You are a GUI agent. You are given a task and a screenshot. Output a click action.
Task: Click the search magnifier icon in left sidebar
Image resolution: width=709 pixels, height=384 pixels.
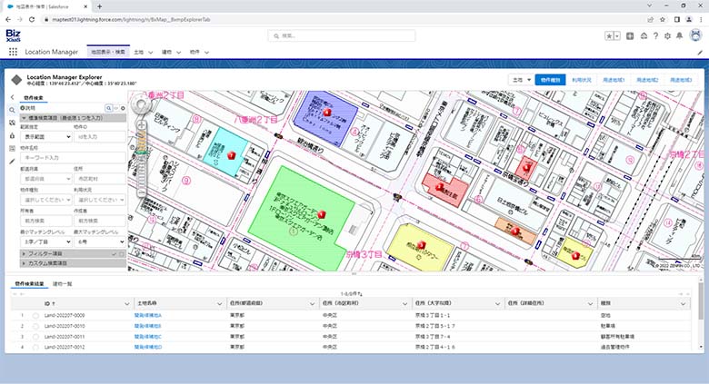12,108
